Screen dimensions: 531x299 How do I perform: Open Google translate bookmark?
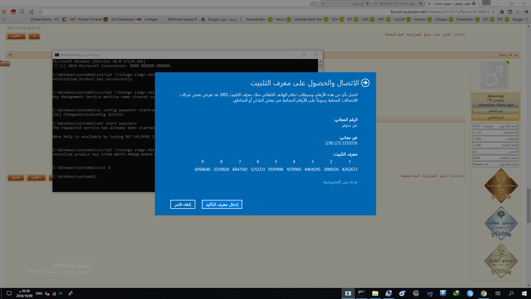click(225, 19)
